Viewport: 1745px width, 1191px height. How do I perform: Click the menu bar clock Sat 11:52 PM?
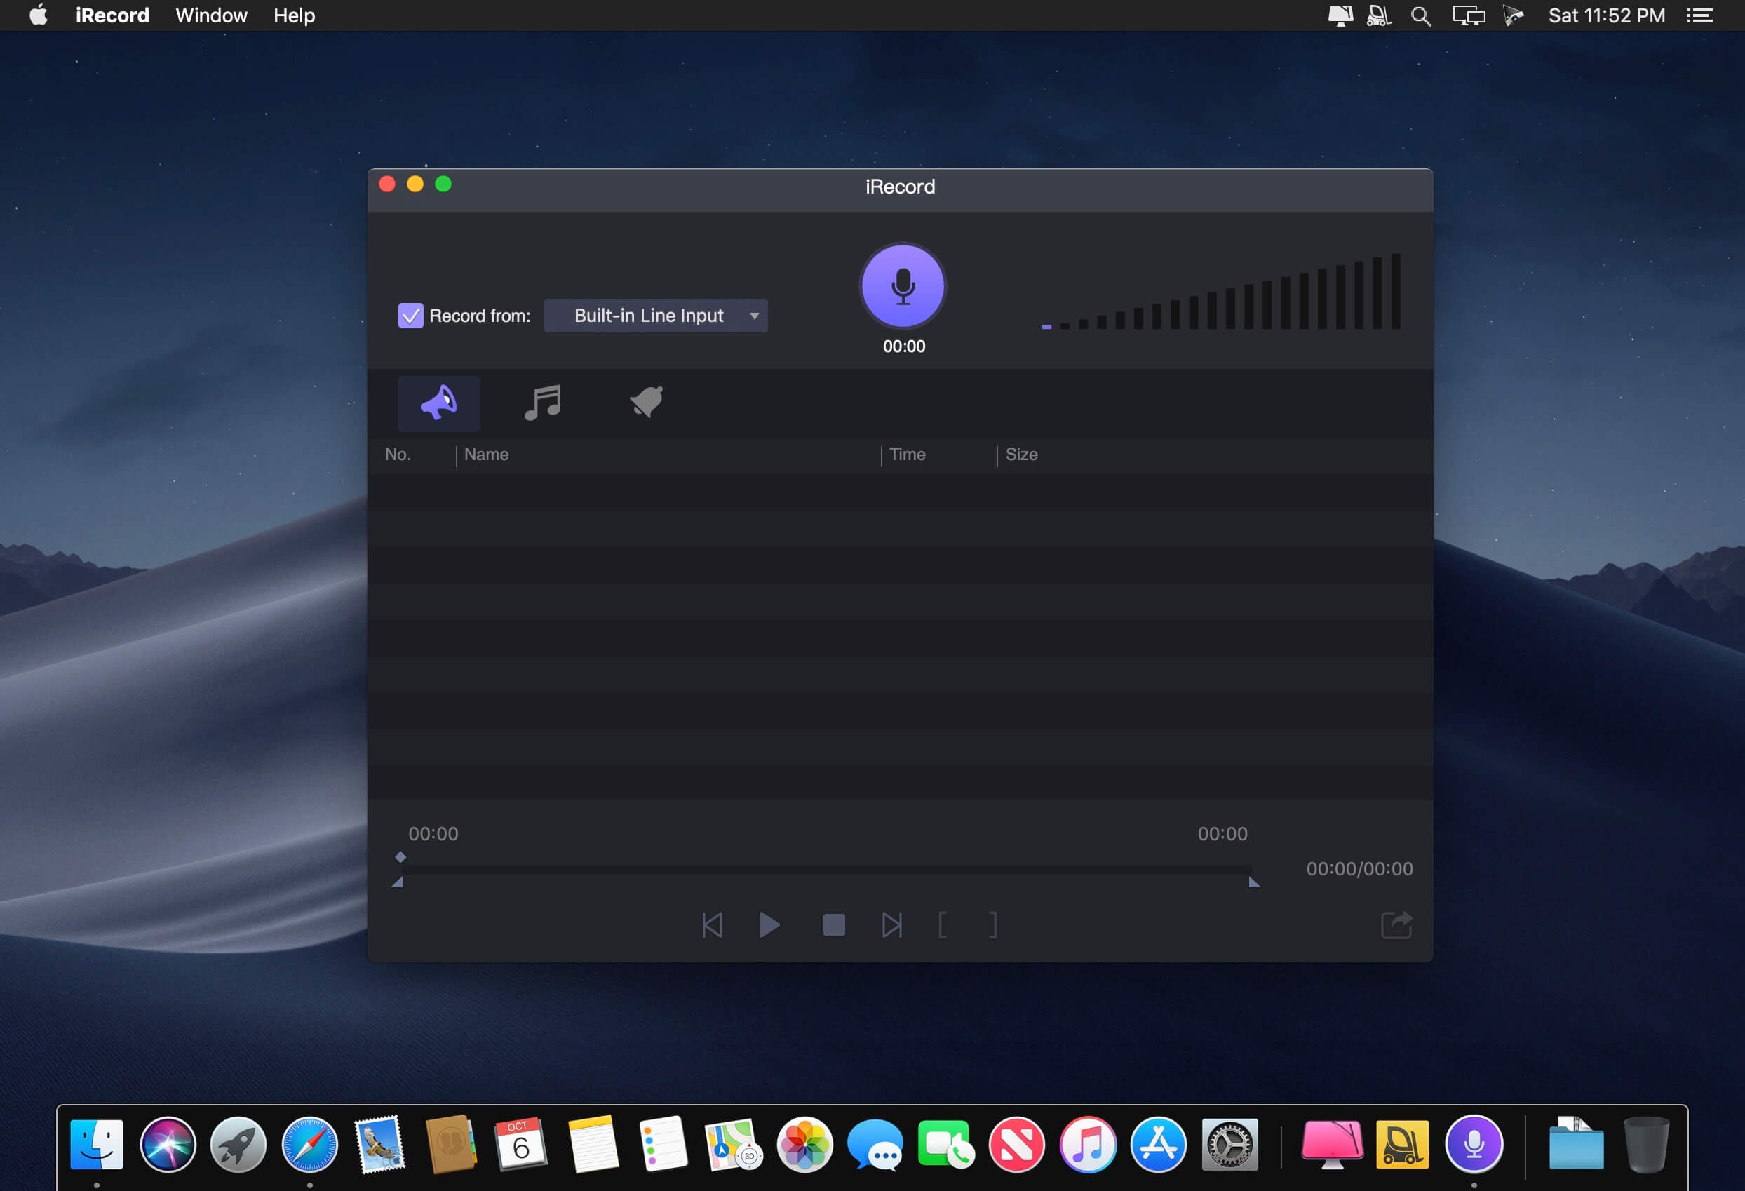pos(1607,15)
